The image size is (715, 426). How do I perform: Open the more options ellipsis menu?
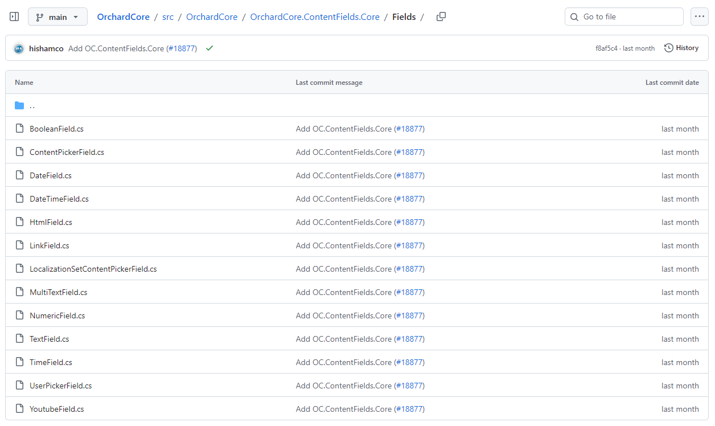coord(700,17)
